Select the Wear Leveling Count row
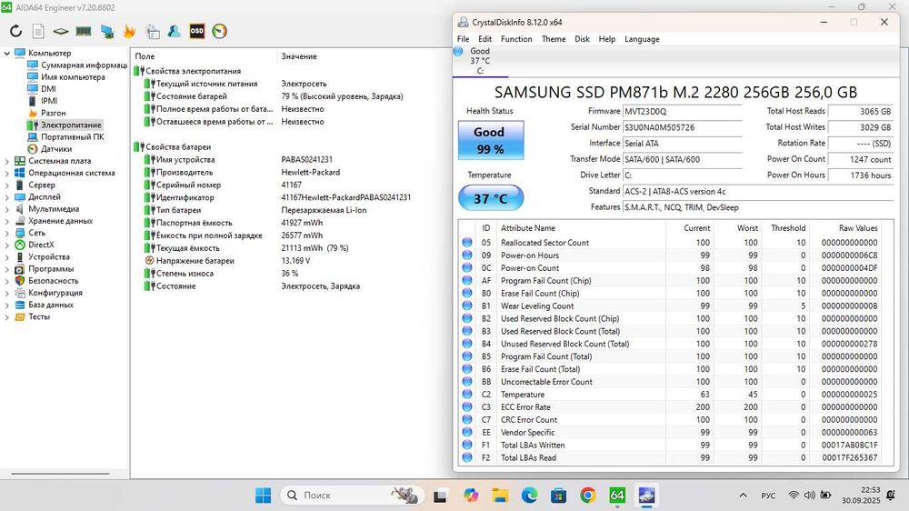The height and width of the screenshot is (511, 909). (x=672, y=306)
